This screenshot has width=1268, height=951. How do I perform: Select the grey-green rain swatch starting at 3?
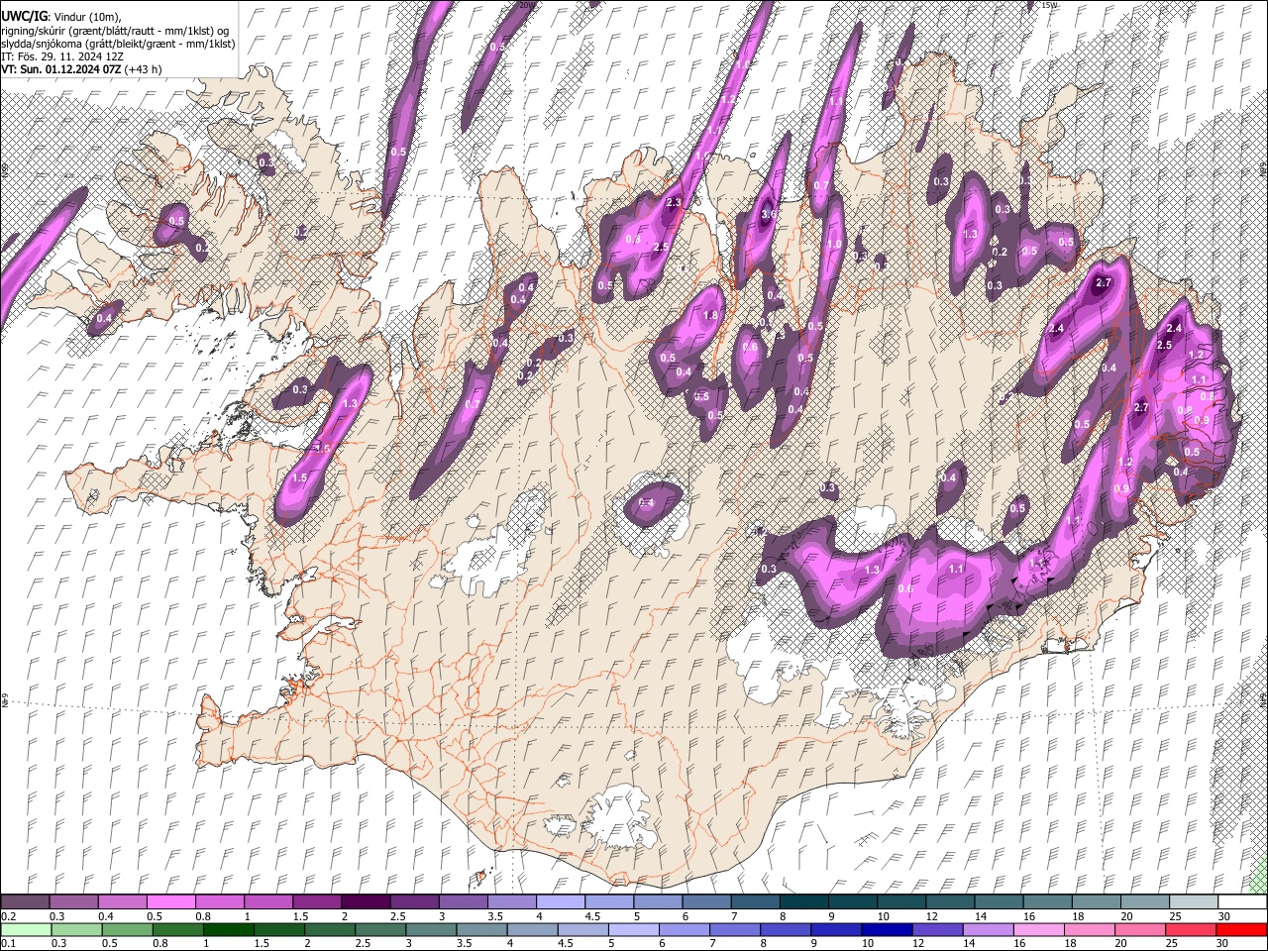[x=432, y=929]
